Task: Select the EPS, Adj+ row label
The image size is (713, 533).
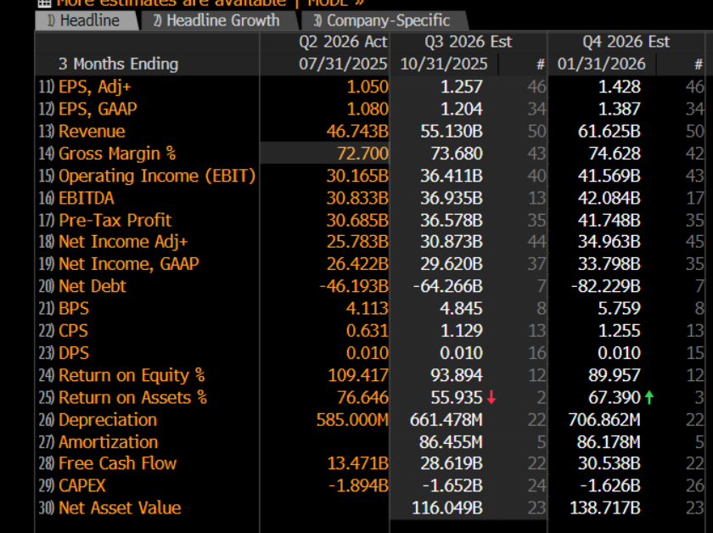Action: 95,87
